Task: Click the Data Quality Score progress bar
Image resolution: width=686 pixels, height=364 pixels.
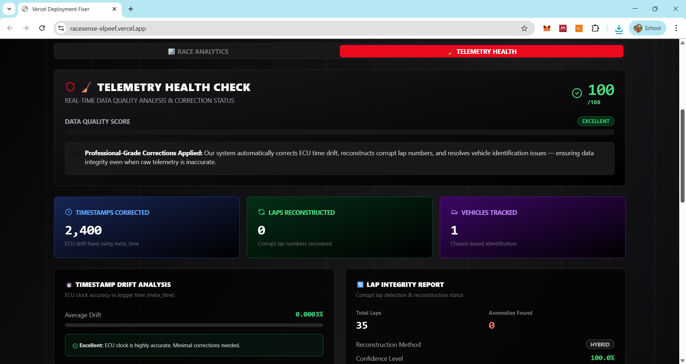Action: [x=339, y=132]
